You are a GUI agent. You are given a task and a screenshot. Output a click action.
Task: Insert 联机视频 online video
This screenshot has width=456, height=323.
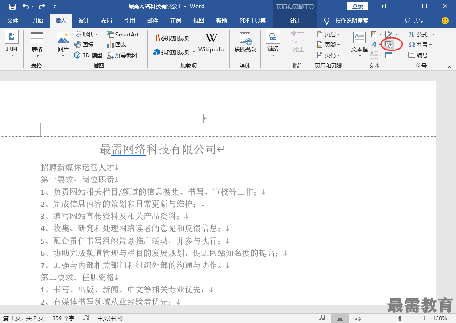[245, 43]
